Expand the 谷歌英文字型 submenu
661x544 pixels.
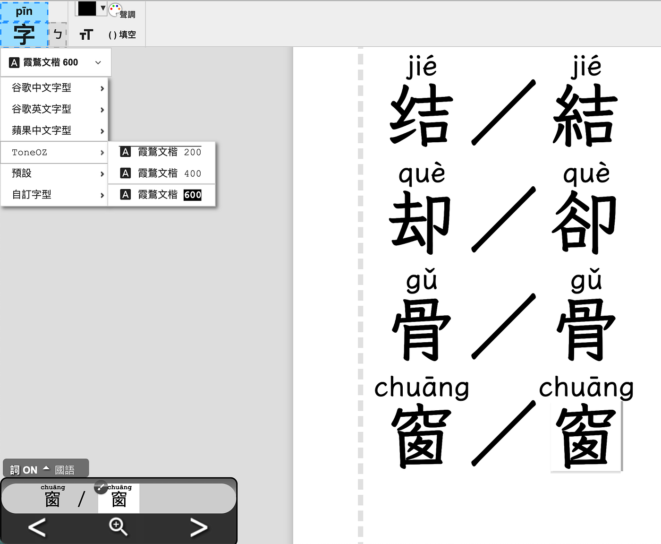point(55,109)
